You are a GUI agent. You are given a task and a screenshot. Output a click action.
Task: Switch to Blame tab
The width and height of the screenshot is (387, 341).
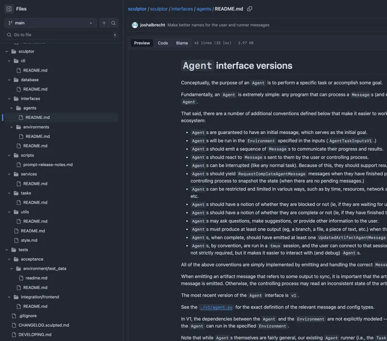[x=182, y=43]
